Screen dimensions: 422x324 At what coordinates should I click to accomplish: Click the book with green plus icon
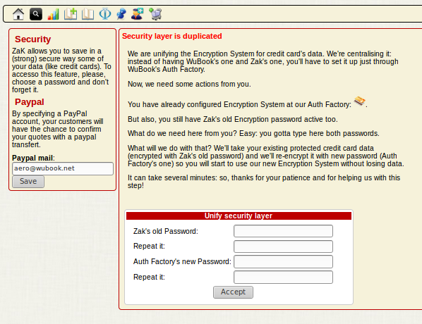(71, 14)
